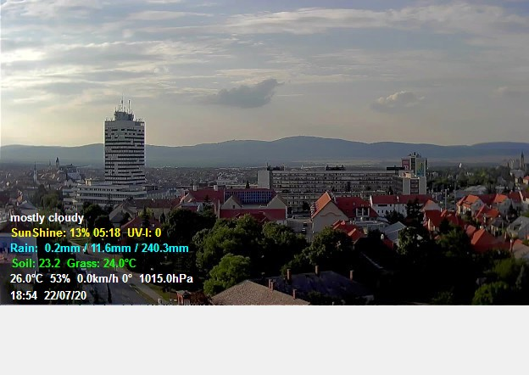This screenshot has width=529, height=375.
Task: Select the '0.2mm' rain value
Action: pyautogui.click(x=63, y=249)
